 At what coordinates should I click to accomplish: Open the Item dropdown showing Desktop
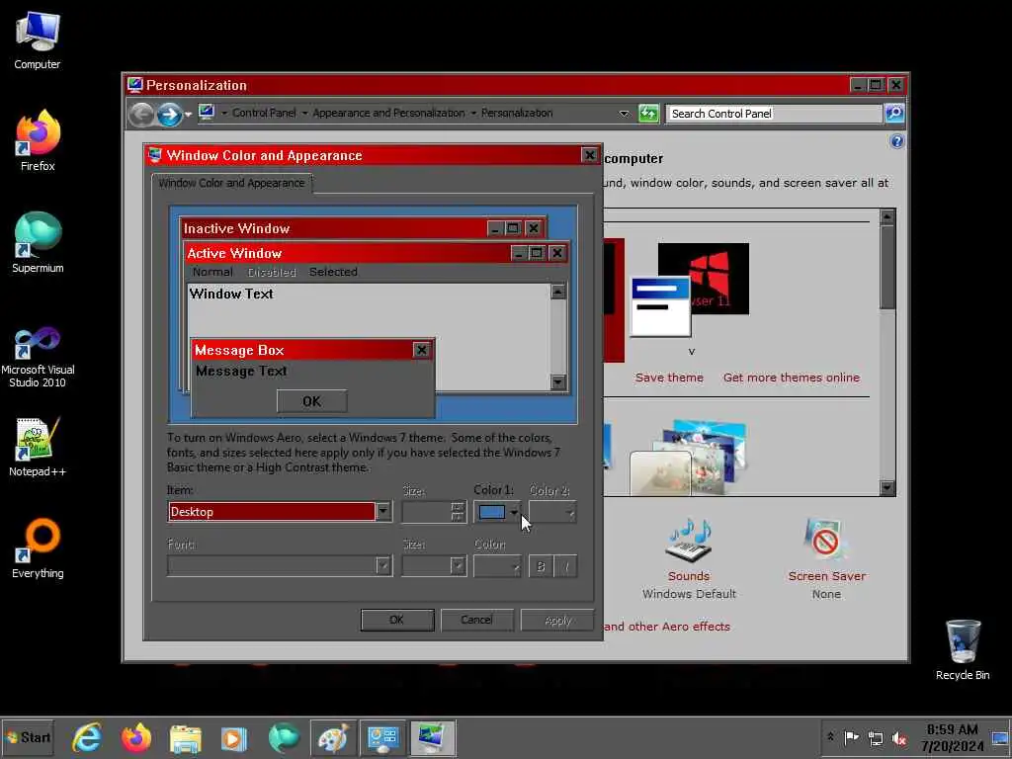point(280,512)
